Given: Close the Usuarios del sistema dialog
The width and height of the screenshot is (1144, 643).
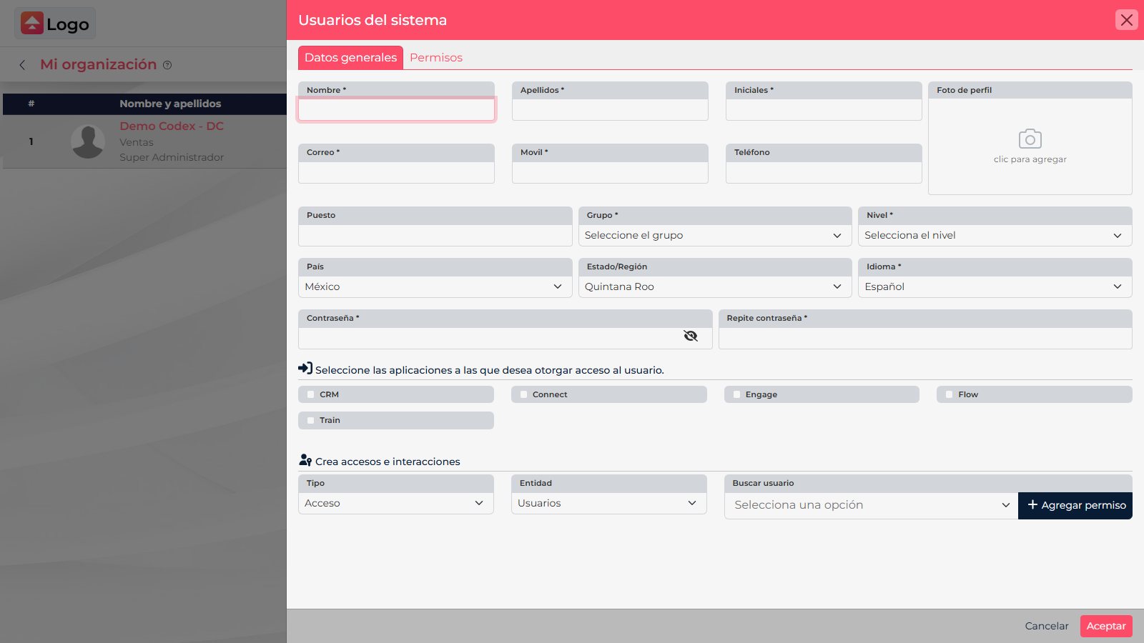Looking at the screenshot, I should pos(1127,20).
